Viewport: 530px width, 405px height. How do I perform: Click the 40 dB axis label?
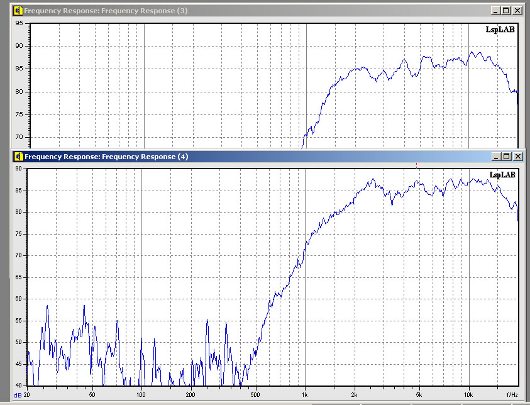[x=18, y=386]
